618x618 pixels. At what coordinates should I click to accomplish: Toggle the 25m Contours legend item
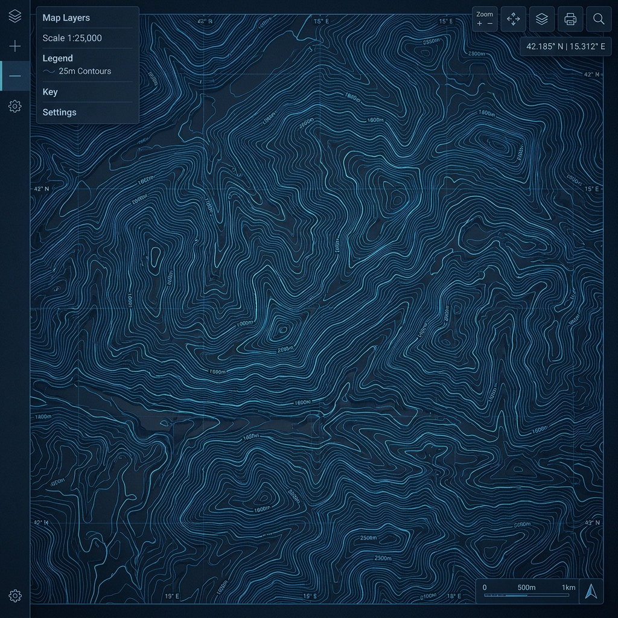(77, 71)
